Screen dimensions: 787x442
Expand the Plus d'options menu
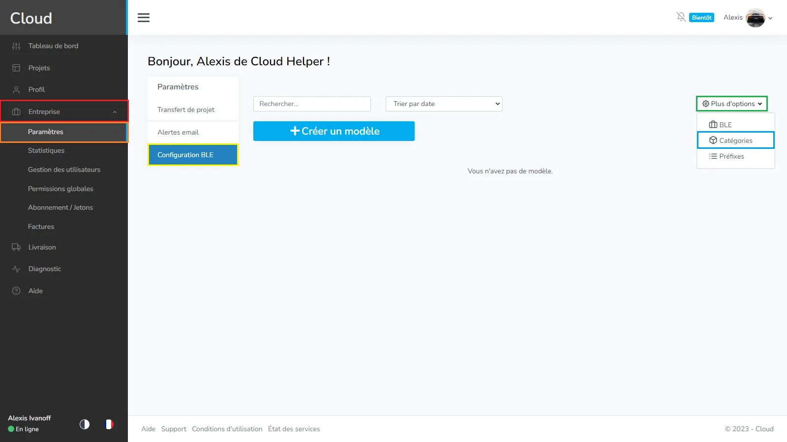[x=731, y=104]
